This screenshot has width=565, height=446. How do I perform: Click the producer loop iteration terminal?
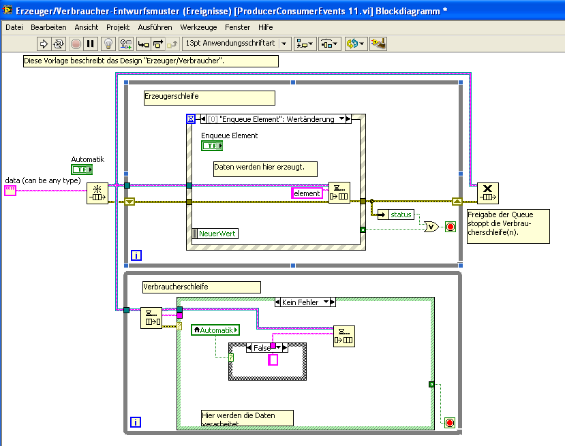click(136, 255)
